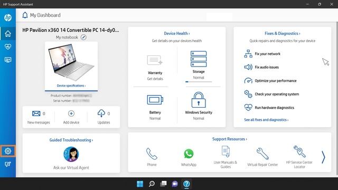Click the laptop product image
This screenshot has width=338, height=190.
(71, 62)
